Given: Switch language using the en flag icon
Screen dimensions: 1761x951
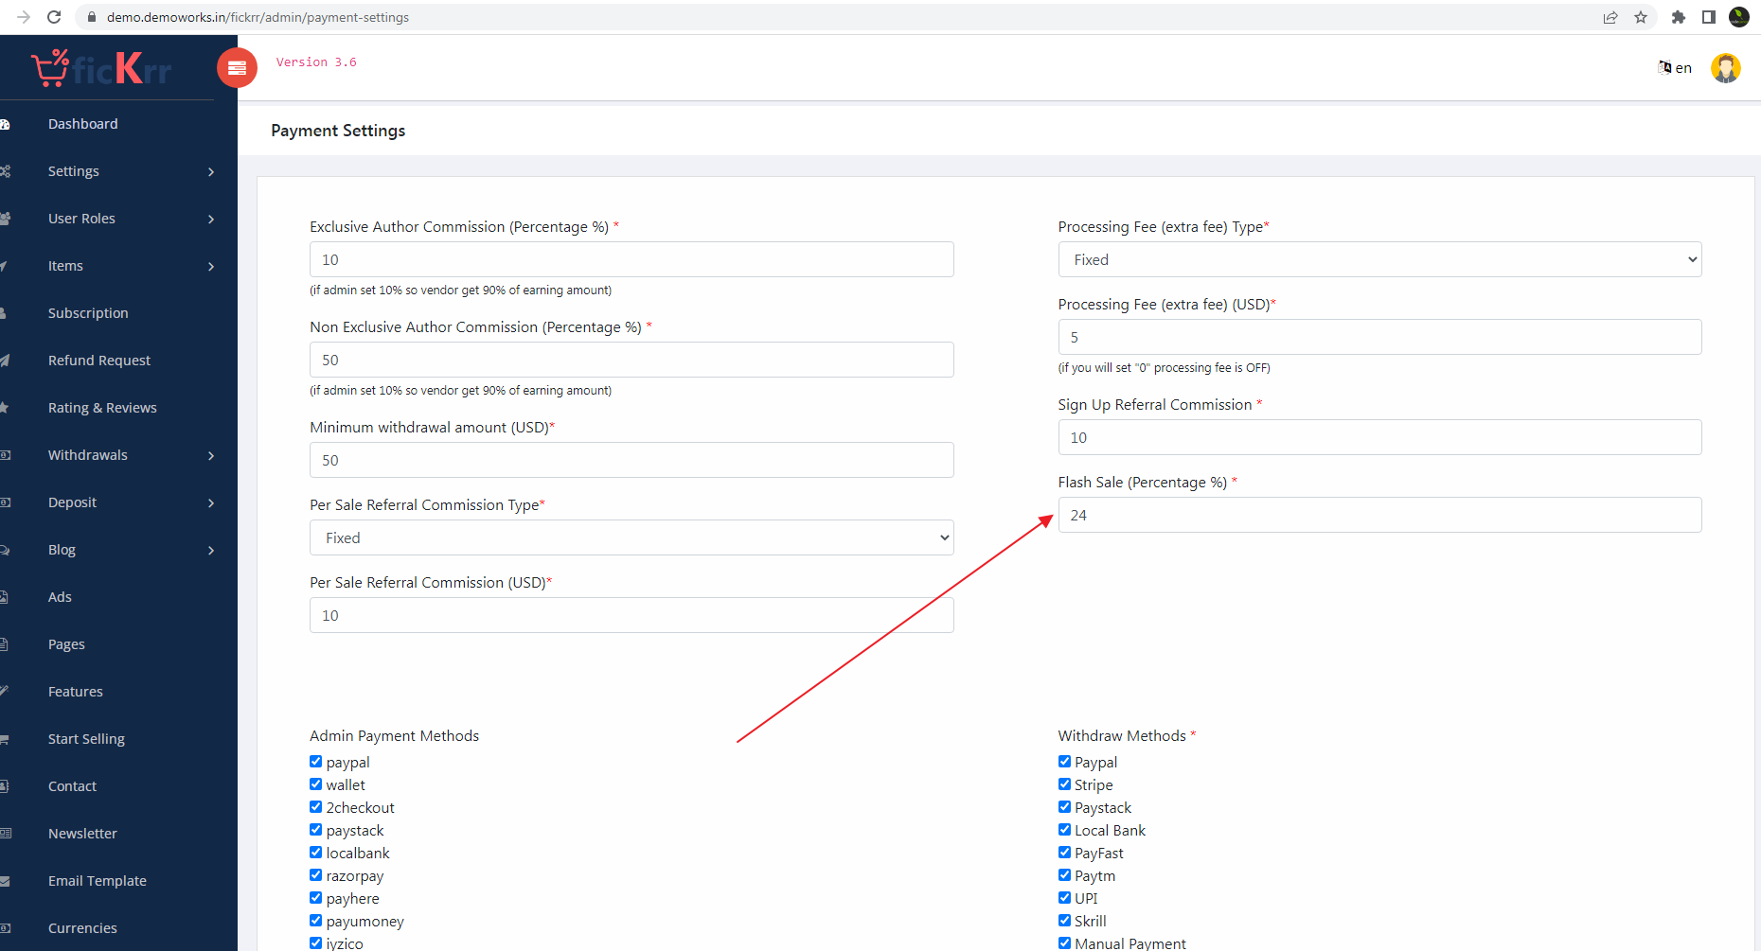Looking at the screenshot, I should (x=1674, y=68).
